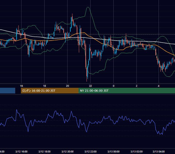Click the 3/12 22:00 time label

coord(90,151)
